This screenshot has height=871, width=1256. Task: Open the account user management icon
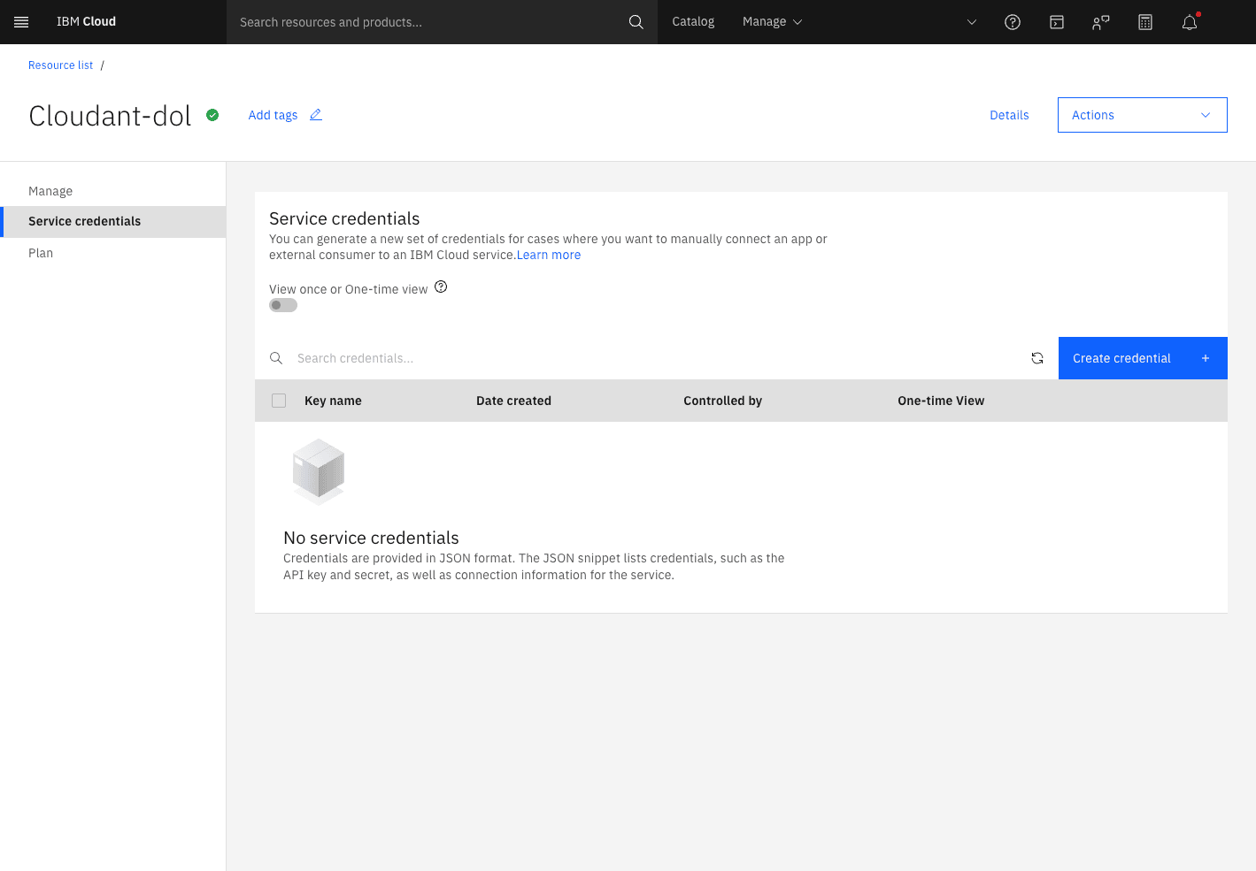point(1101,22)
